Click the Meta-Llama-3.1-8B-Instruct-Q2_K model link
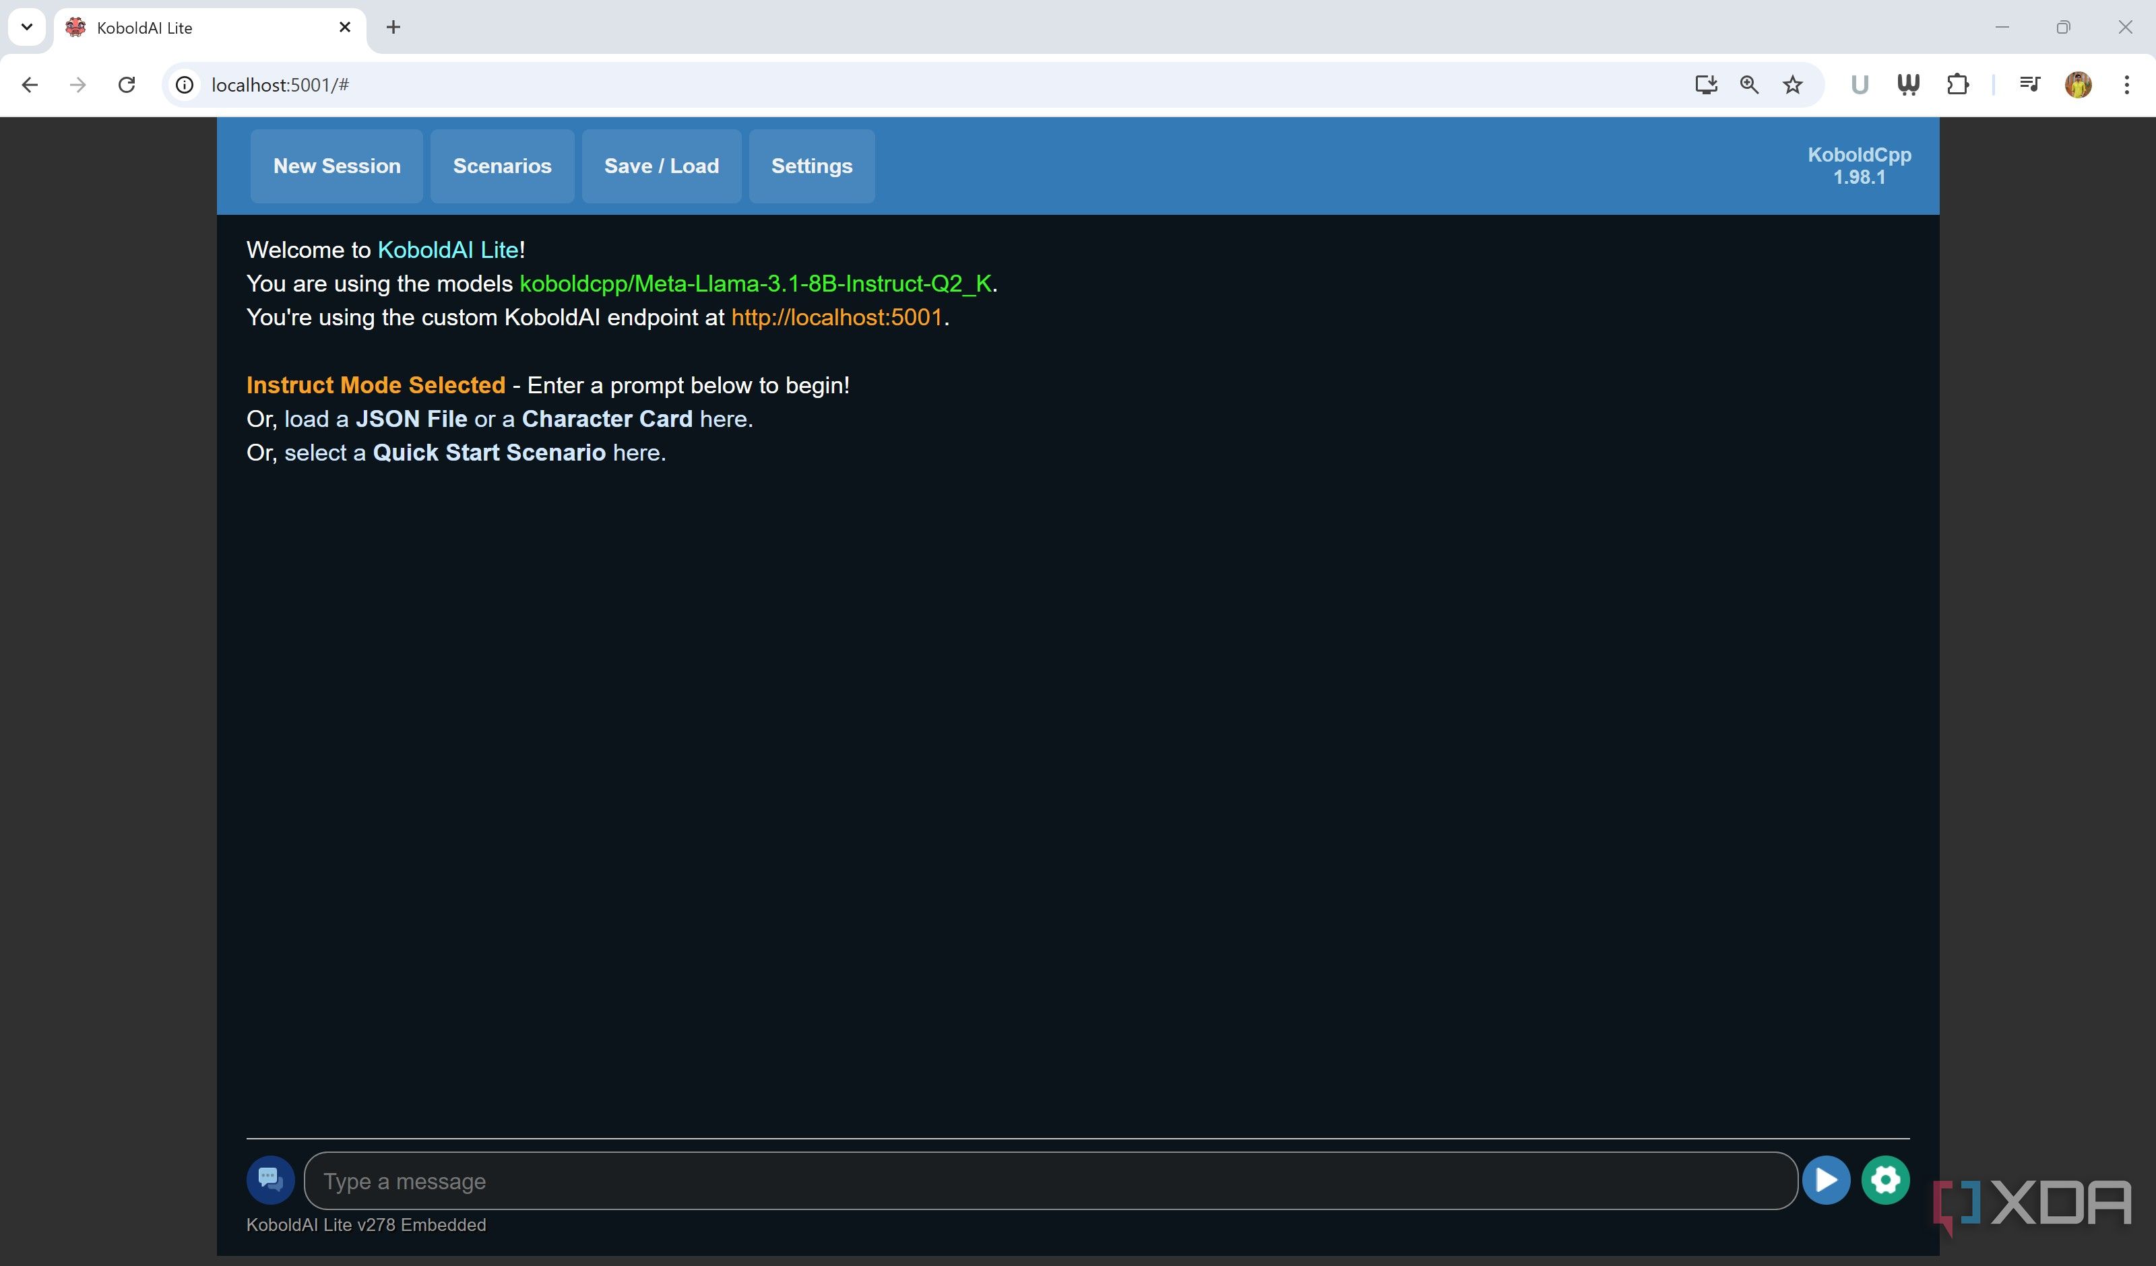2156x1266 pixels. [755, 284]
